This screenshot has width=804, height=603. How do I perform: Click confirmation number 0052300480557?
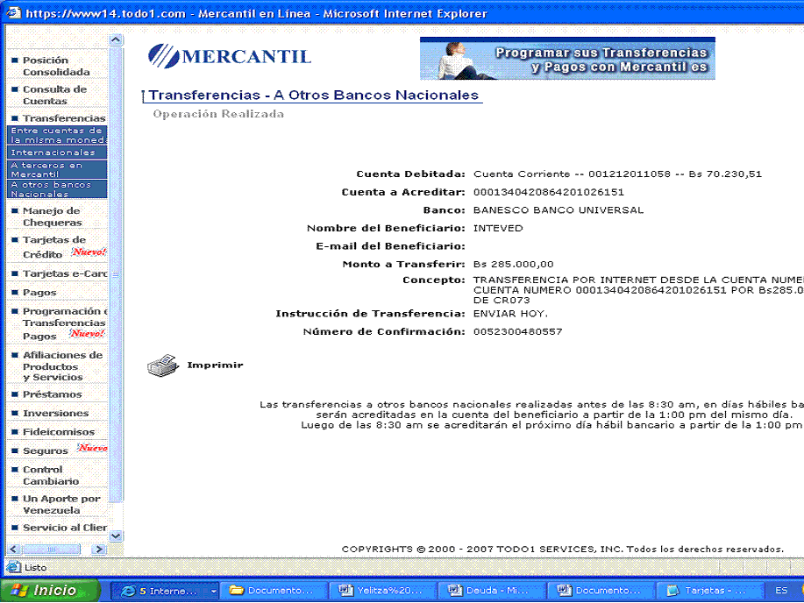click(518, 332)
